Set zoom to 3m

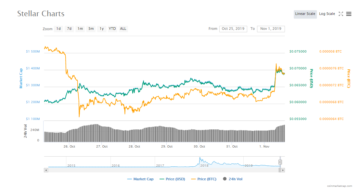91,29
